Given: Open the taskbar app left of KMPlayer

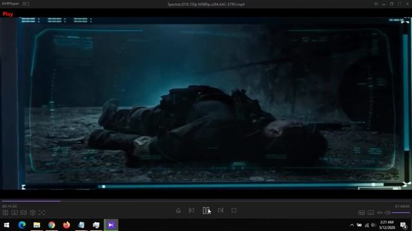Looking at the screenshot, I should (96, 225).
